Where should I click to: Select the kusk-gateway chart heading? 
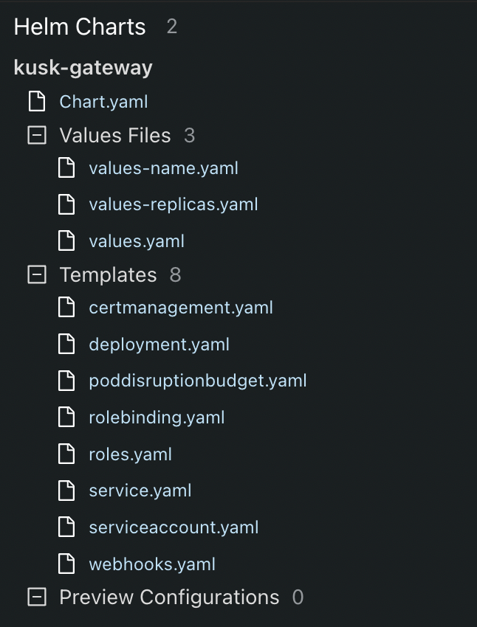click(83, 68)
